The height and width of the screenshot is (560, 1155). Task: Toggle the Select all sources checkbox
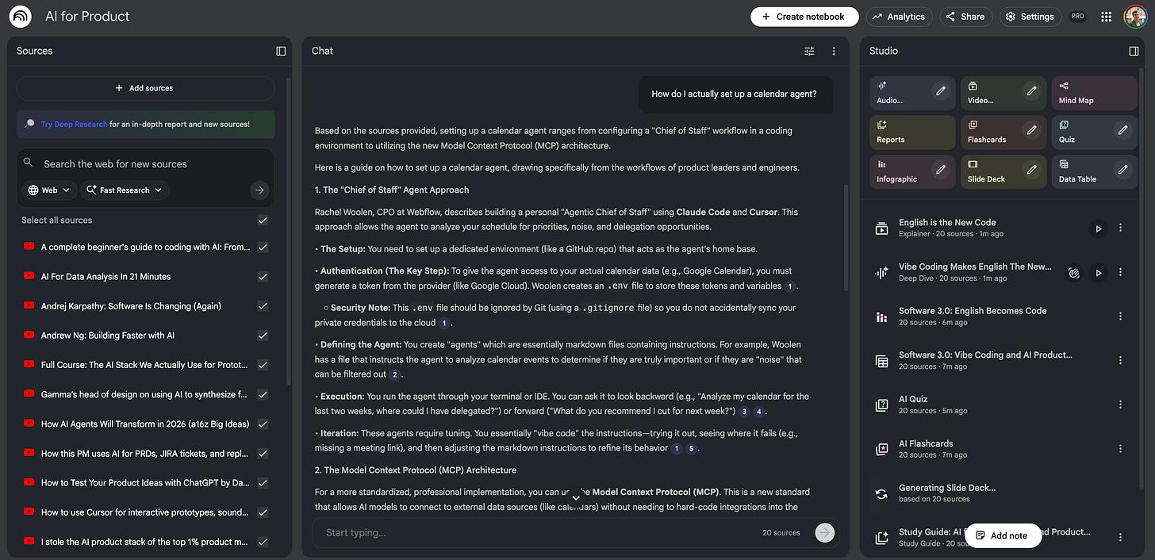262,220
